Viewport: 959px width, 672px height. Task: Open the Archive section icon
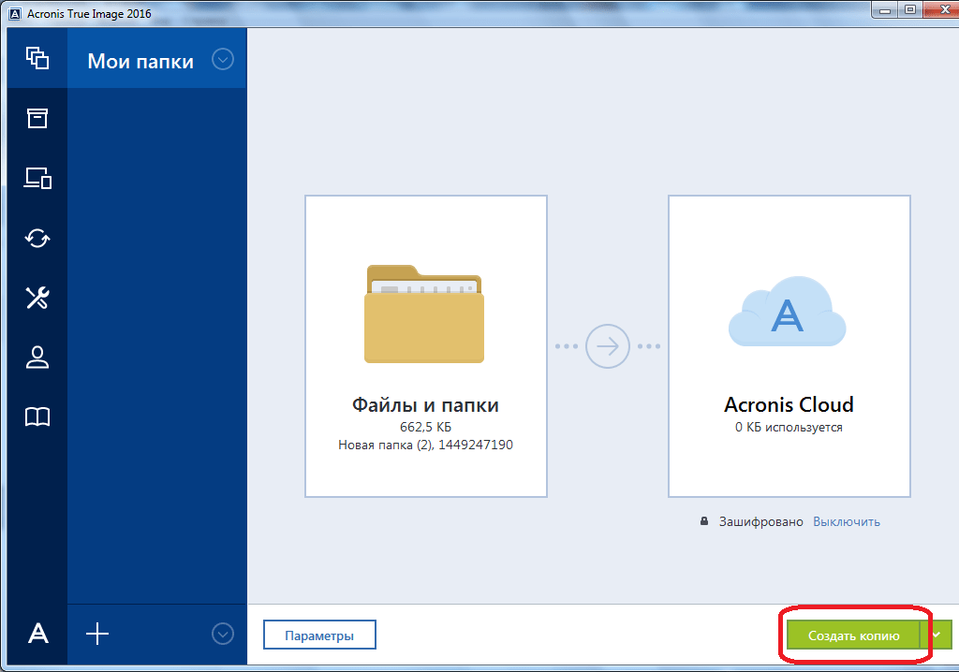tap(37, 118)
